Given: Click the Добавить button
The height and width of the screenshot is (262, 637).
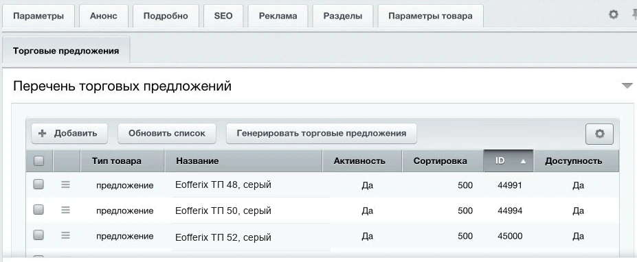Looking at the screenshot, I should pos(69,134).
